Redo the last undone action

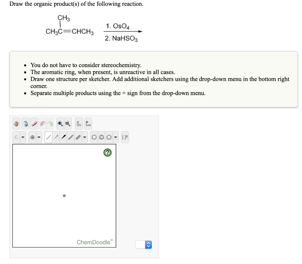point(50,123)
